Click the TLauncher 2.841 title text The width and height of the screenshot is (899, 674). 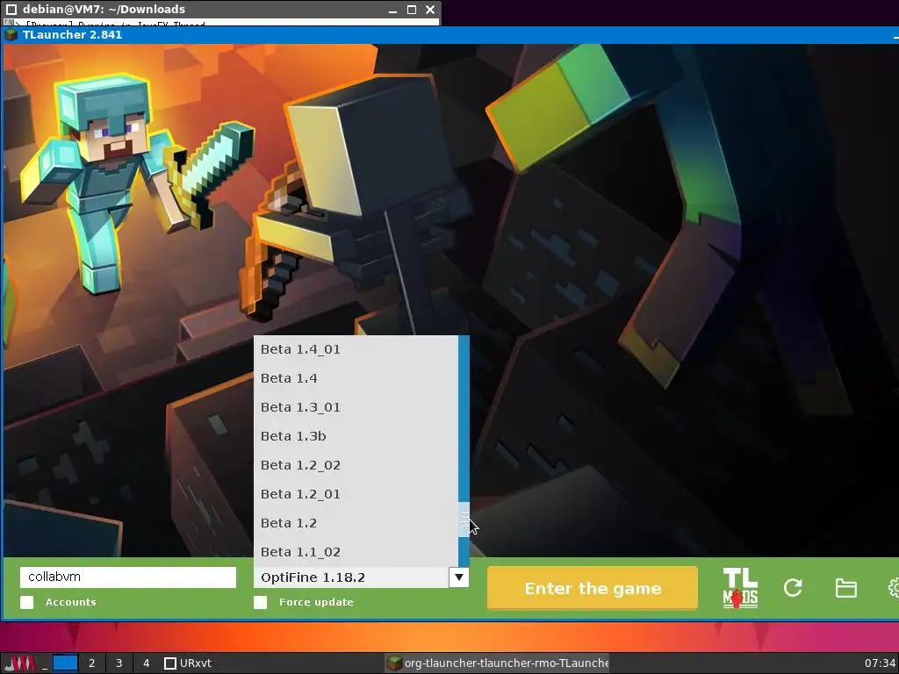[x=72, y=34]
